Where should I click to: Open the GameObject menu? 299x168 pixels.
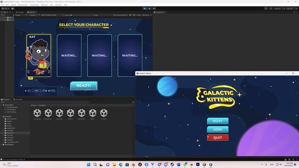point(23,5)
